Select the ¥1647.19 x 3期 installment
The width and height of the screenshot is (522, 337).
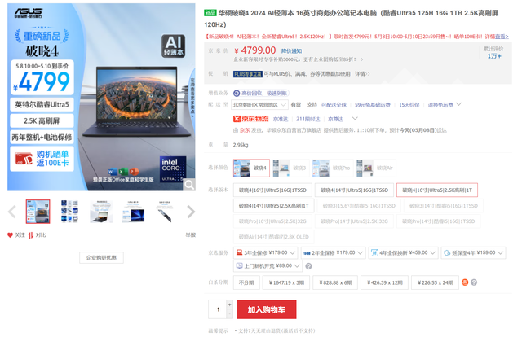pyautogui.click(x=286, y=282)
